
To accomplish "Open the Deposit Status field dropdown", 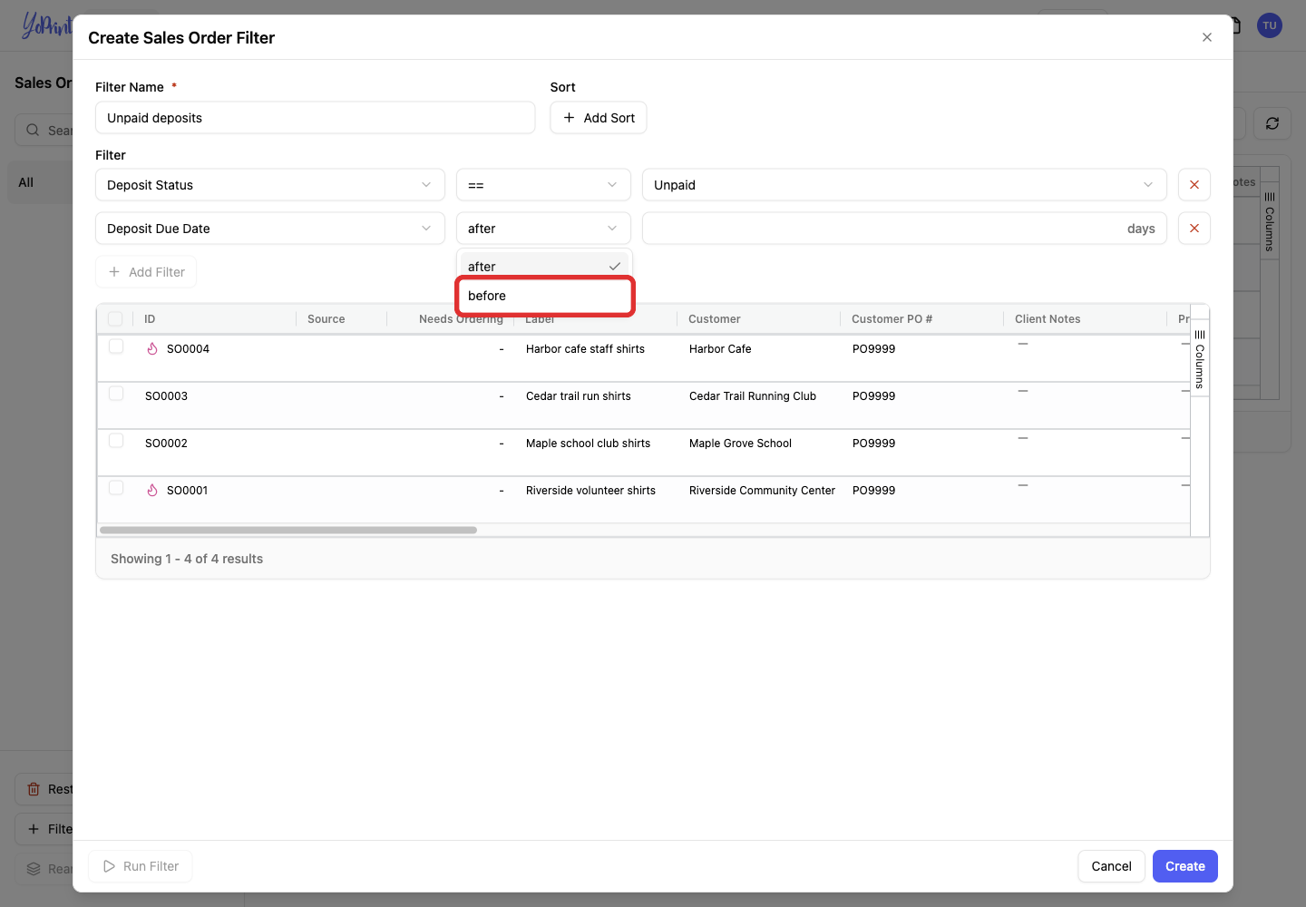I will 270,185.
